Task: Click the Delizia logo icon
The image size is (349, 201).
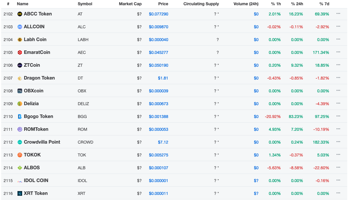Action: point(20,104)
